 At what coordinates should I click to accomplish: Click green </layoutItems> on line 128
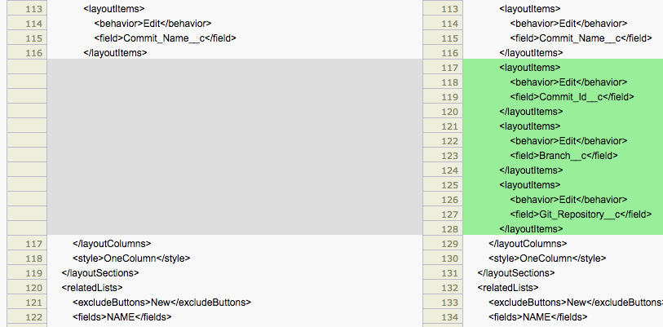[x=531, y=229]
